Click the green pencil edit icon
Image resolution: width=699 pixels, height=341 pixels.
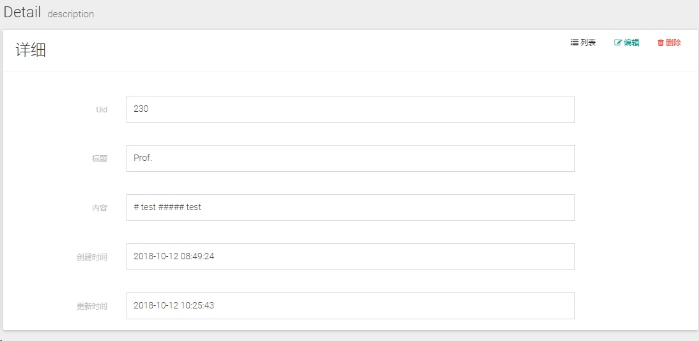pos(618,43)
